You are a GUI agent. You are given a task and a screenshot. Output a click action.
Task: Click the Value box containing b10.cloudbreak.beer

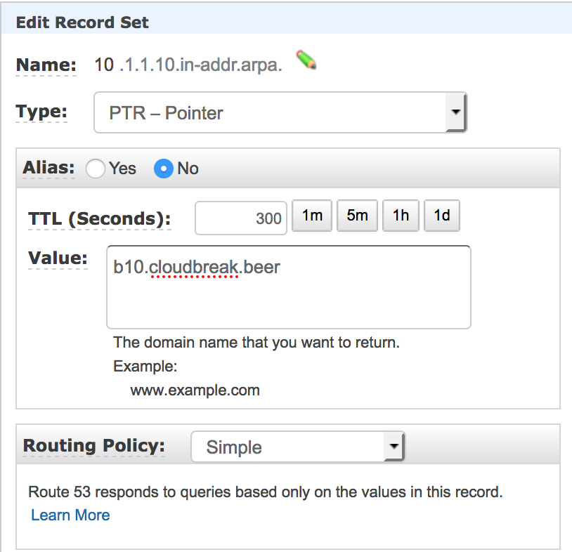289,287
